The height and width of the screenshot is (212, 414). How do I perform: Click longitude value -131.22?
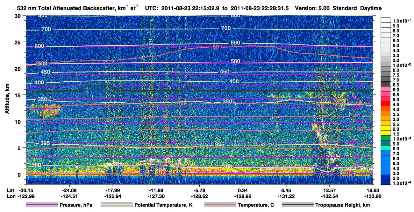(x=286, y=196)
